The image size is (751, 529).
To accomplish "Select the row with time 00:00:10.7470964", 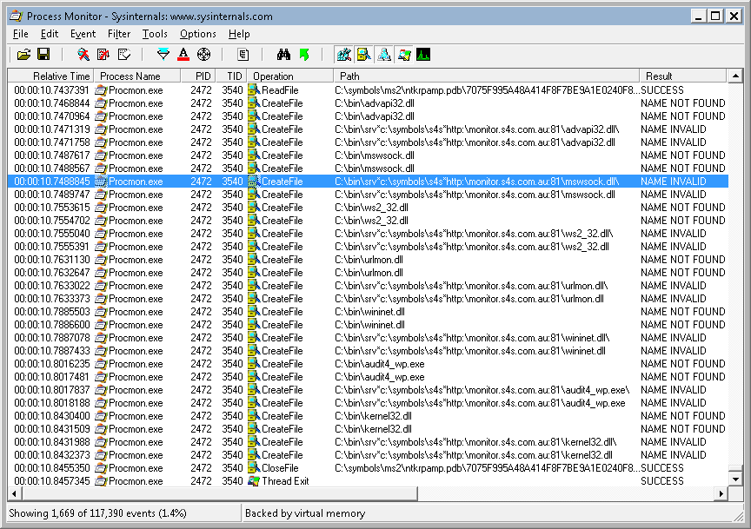I will click(x=368, y=116).
